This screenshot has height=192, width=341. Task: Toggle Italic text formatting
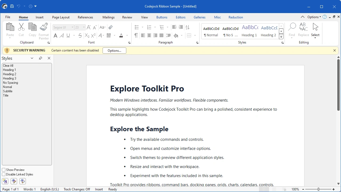[62, 35]
